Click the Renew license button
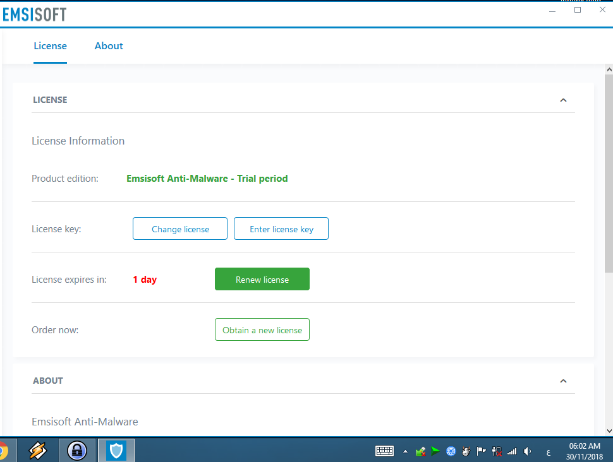Image resolution: width=613 pixels, height=462 pixels. (262, 279)
